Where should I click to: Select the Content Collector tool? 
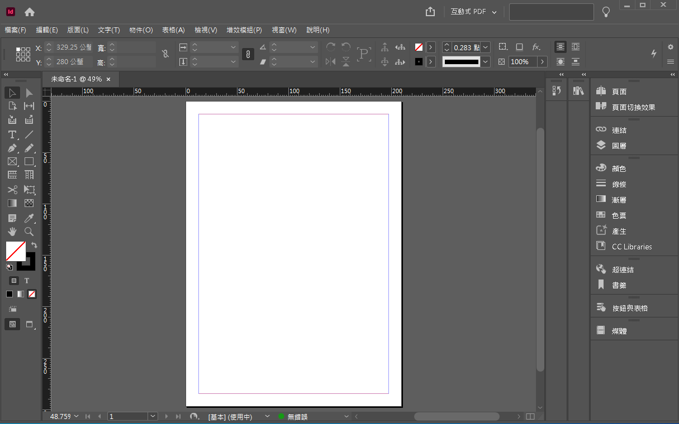click(12, 119)
